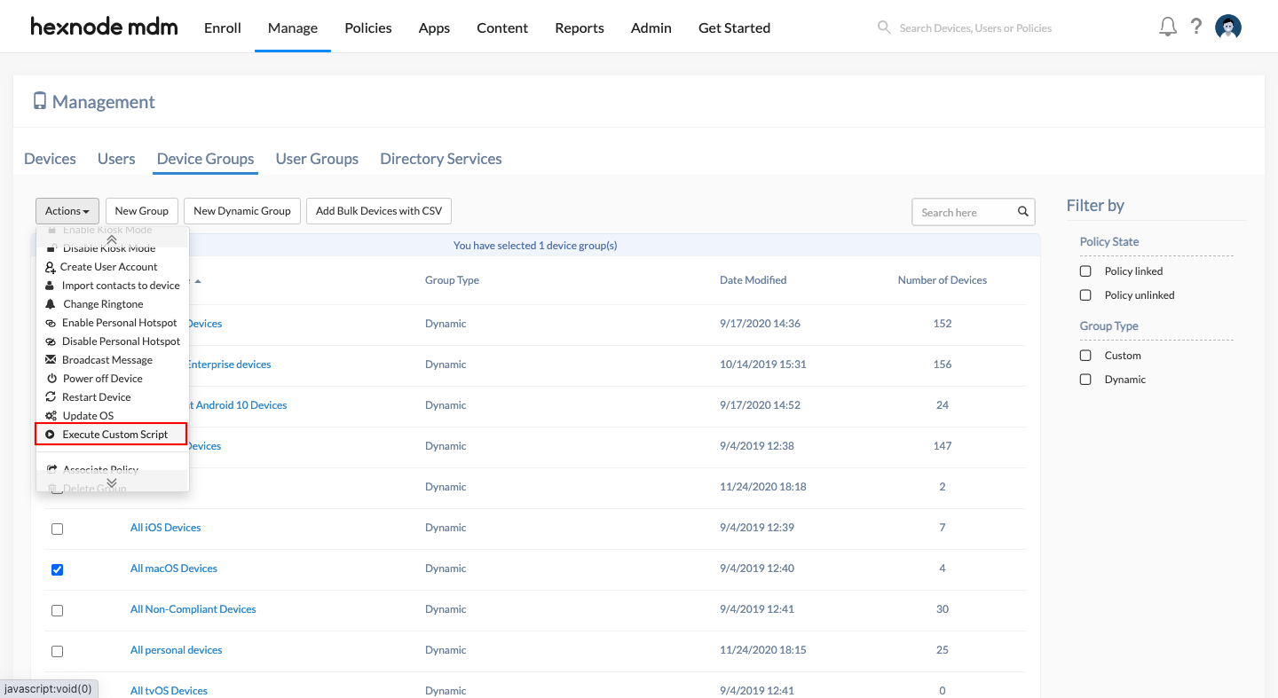Open Get Started in top navigation
This screenshot has height=698, width=1278.
(x=734, y=27)
